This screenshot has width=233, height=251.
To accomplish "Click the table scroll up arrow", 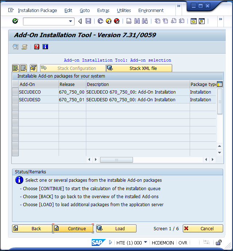I will click(x=220, y=146).
